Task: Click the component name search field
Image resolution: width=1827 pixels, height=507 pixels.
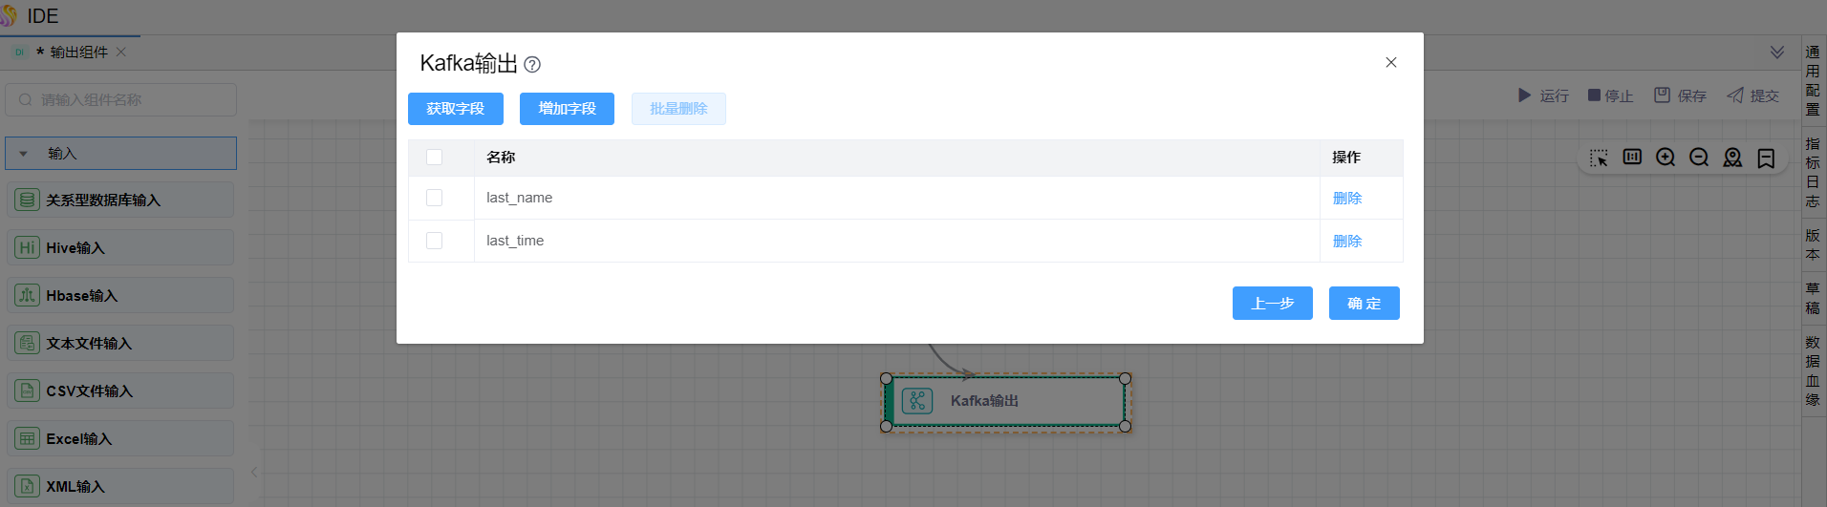Action: point(120,100)
